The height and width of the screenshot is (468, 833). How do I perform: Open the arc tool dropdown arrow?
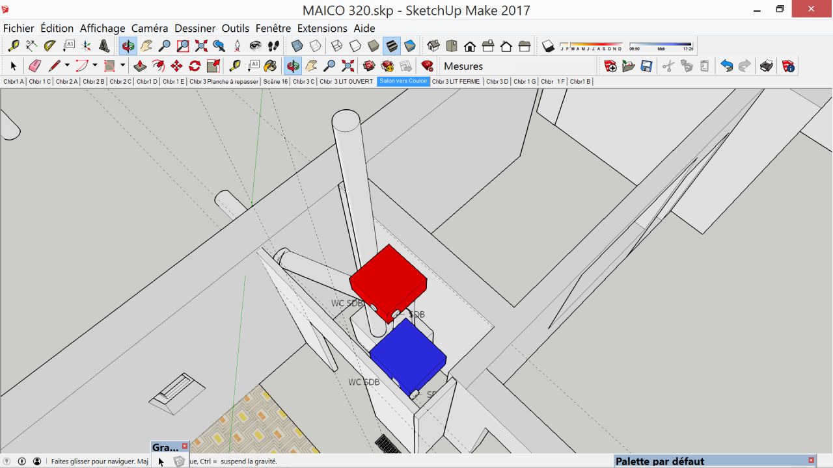pos(94,66)
